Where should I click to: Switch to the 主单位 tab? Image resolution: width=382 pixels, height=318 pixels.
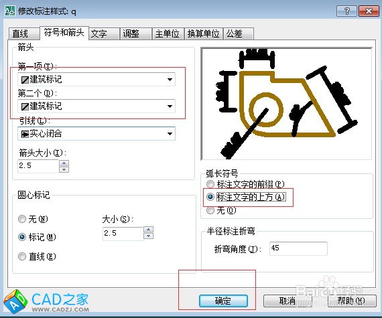click(168, 33)
